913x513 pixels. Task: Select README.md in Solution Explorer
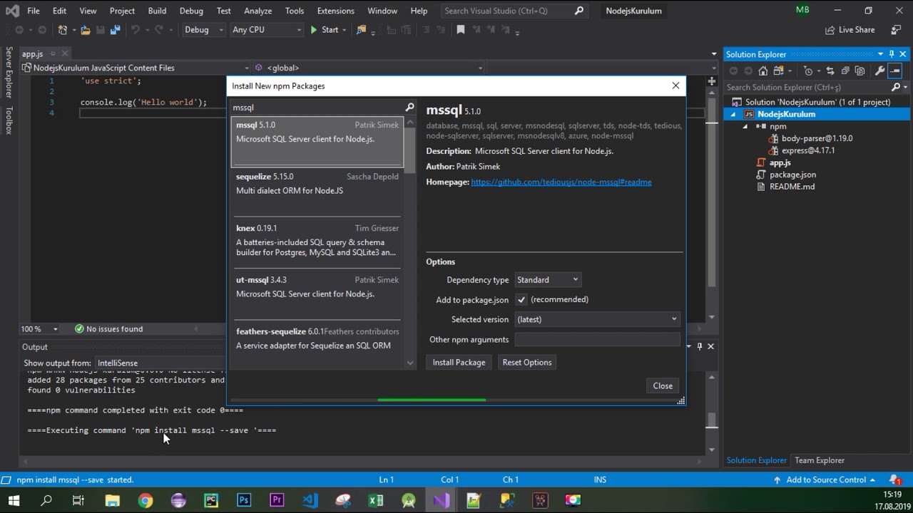pos(792,187)
